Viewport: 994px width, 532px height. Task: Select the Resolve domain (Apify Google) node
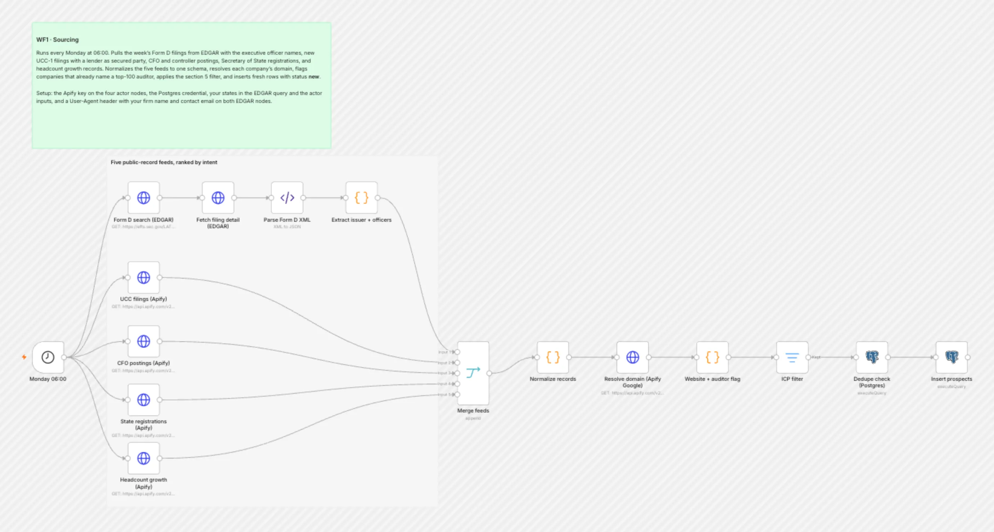click(x=633, y=357)
